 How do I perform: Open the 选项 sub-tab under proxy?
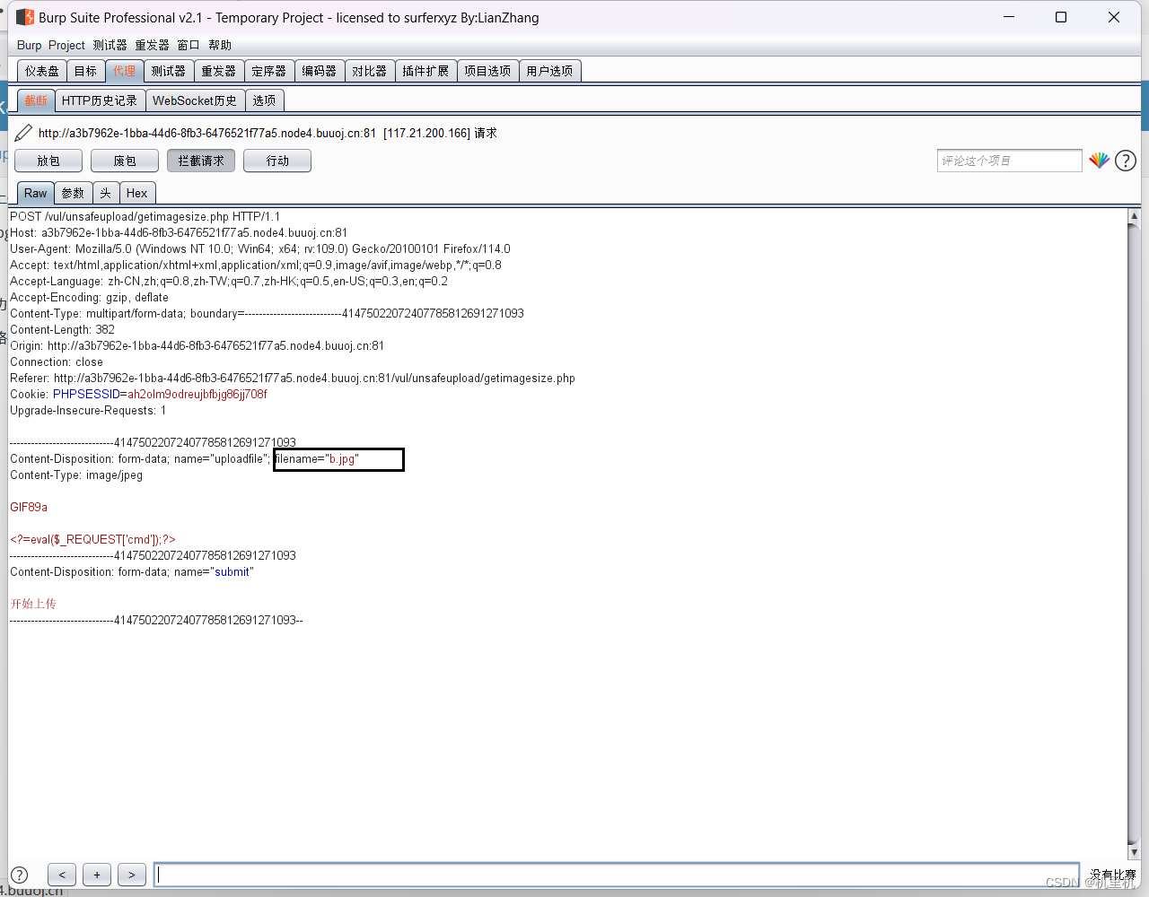coord(264,100)
